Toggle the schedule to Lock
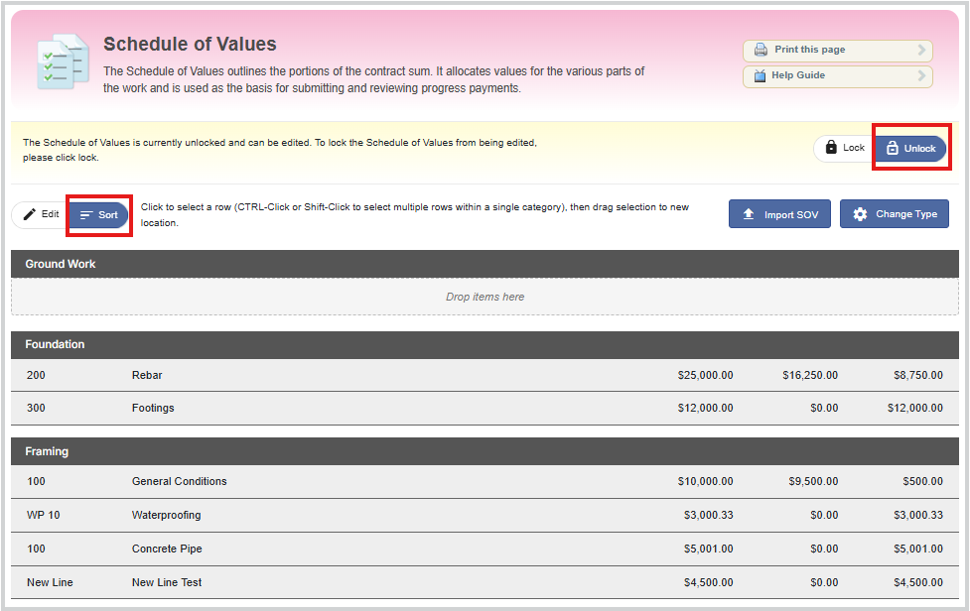 point(845,148)
